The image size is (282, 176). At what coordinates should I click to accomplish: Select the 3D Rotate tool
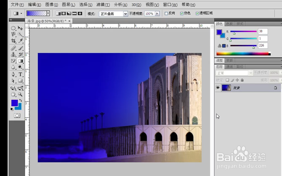13,88
